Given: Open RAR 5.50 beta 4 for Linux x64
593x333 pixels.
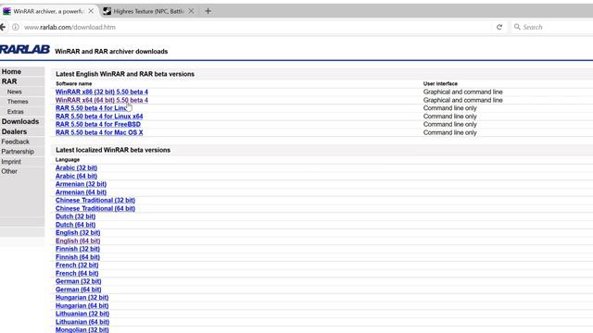Looking at the screenshot, I should point(99,117).
